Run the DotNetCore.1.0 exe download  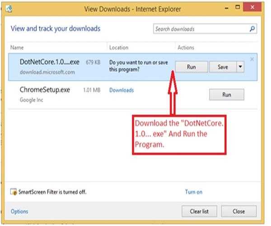click(x=192, y=67)
